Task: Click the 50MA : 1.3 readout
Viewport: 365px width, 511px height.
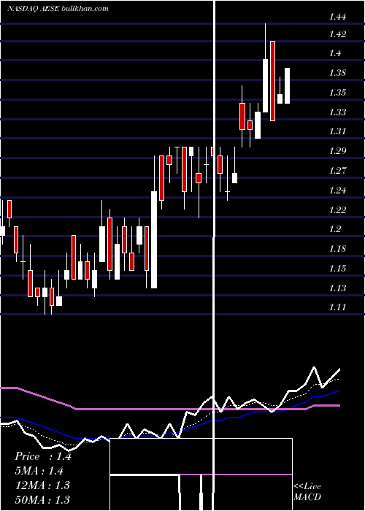Action: pyautogui.click(x=42, y=499)
